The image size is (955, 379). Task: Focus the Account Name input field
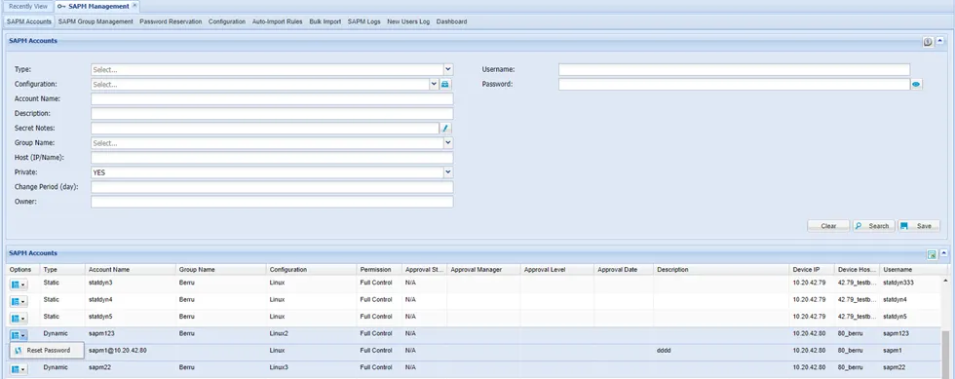pos(272,98)
